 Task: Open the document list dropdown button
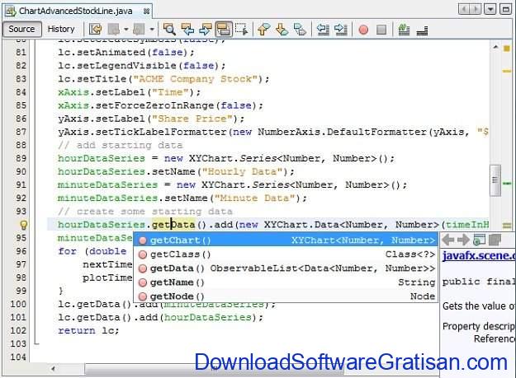(x=490, y=9)
